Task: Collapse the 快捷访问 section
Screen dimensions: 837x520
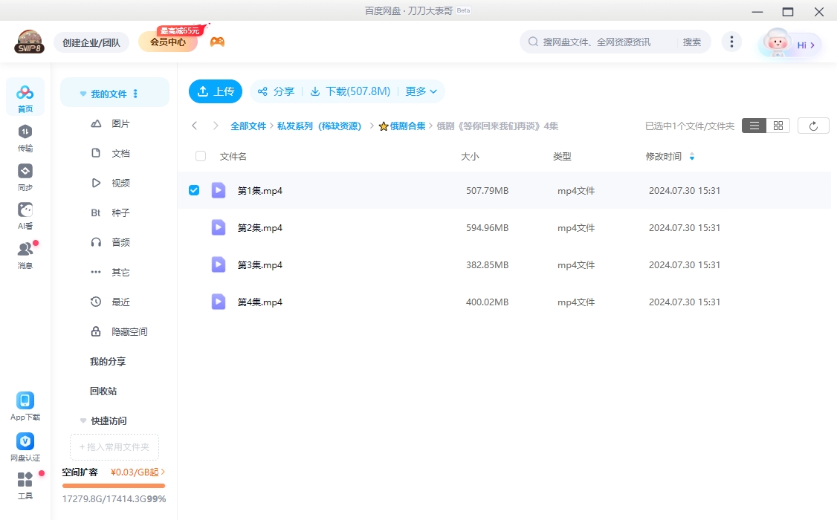Action: [x=83, y=420]
